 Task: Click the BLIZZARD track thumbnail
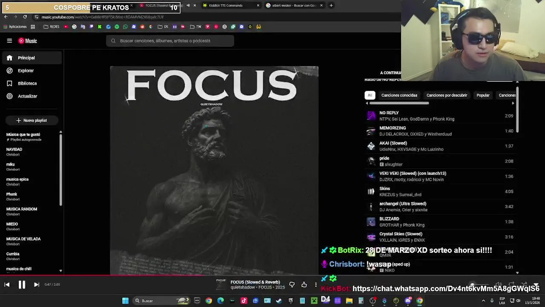pos(371,222)
